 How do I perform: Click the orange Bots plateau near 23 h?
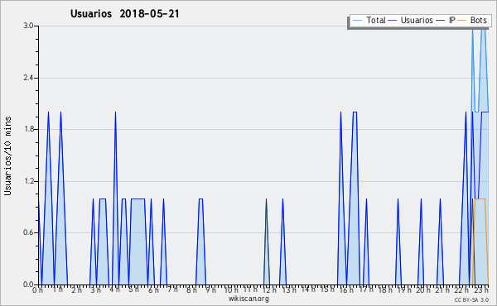480,198
